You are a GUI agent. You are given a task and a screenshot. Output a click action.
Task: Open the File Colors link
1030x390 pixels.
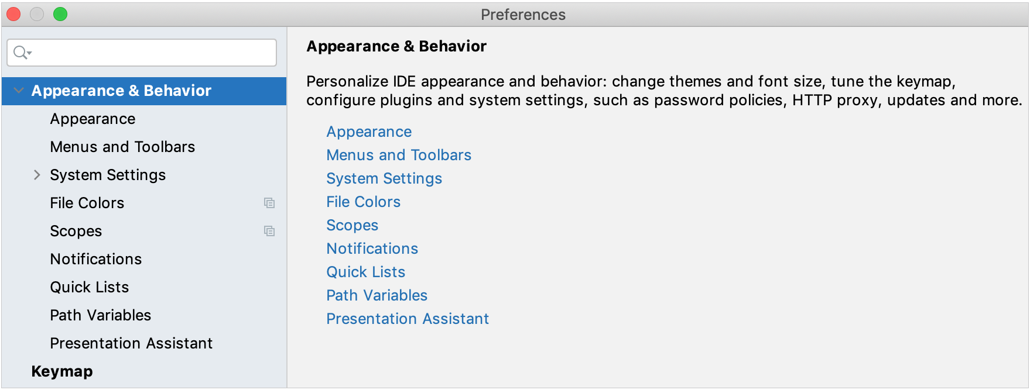tap(363, 202)
